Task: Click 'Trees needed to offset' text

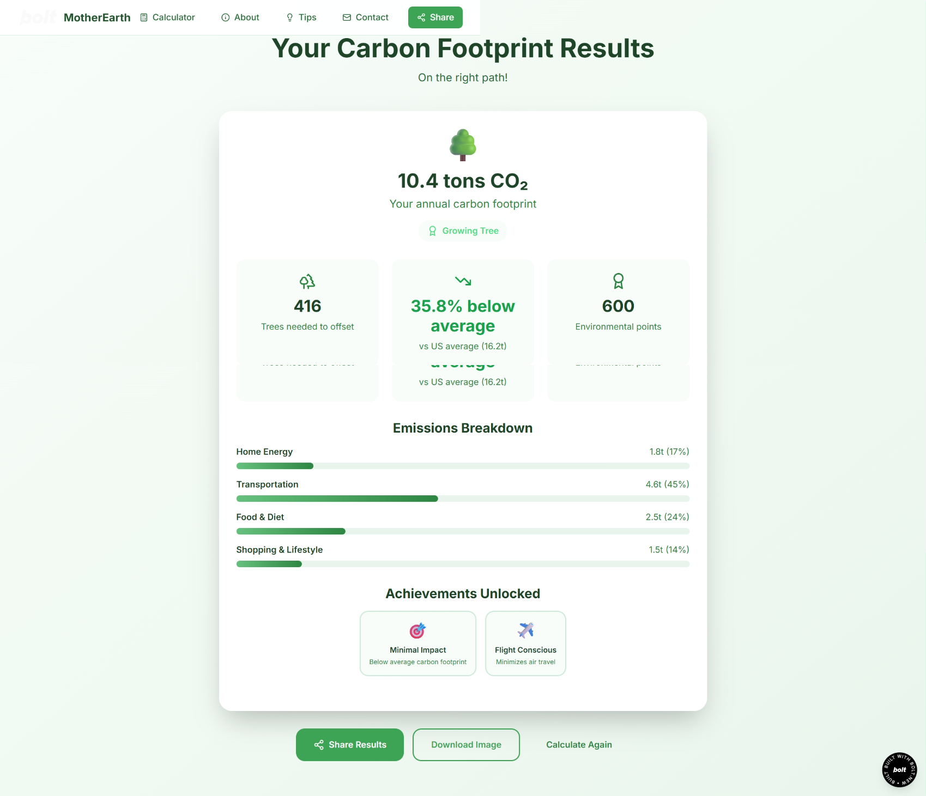Action: click(307, 327)
